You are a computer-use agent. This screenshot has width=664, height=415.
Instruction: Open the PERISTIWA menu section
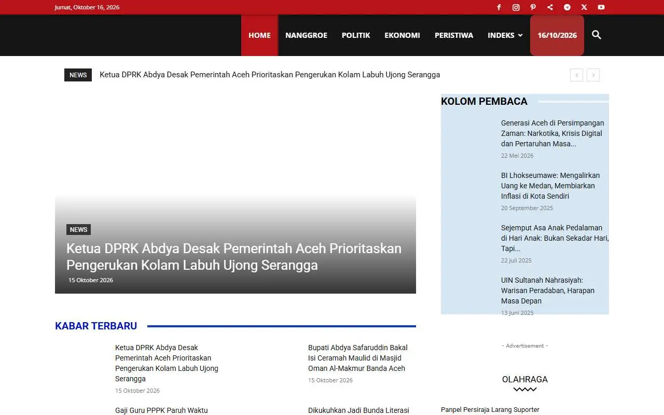tap(454, 35)
